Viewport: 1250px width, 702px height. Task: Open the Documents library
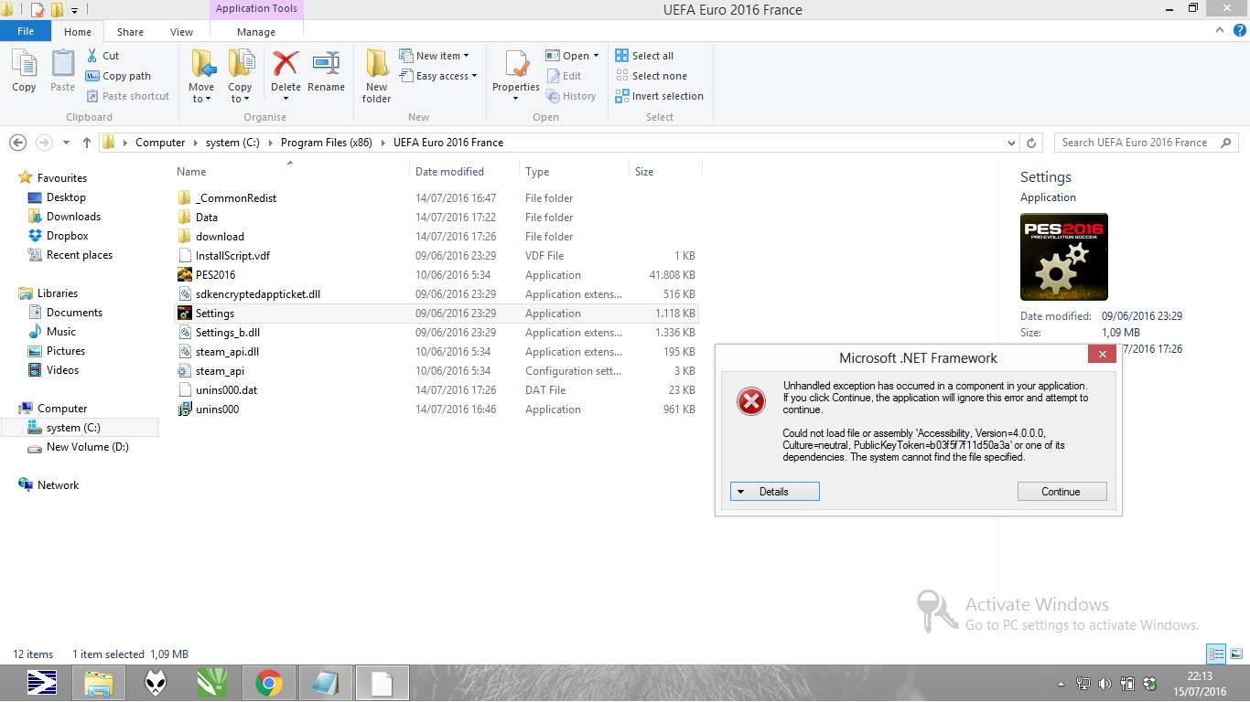(74, 313)
